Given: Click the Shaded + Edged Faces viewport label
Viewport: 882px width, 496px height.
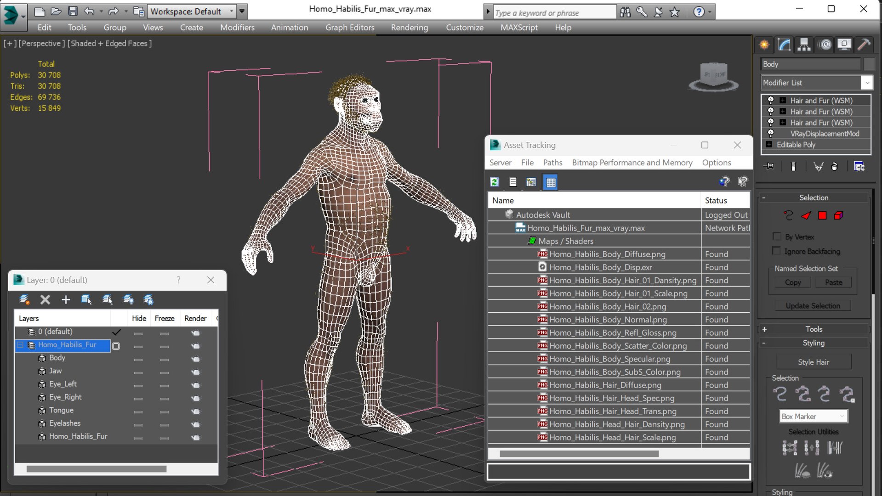Looking at the screenshot, I should (109, 43).
